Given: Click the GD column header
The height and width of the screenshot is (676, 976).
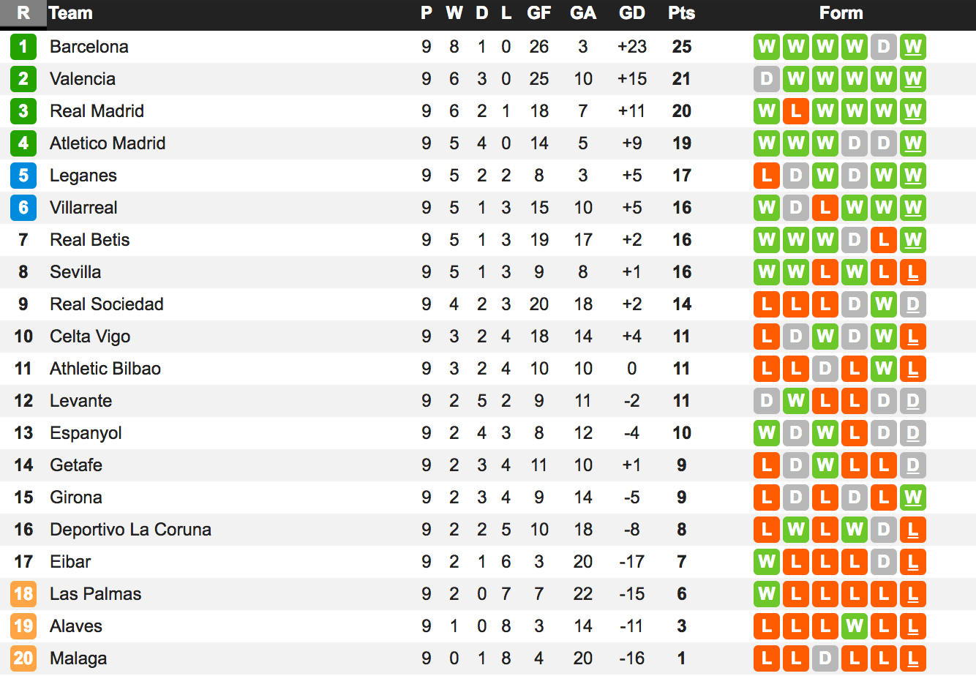Looking at the screenshot, I should click(632, 13).
